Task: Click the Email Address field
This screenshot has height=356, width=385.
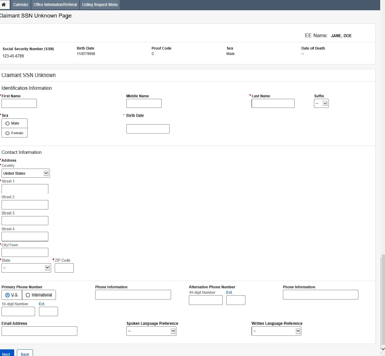Action: (x=39, y=331)
